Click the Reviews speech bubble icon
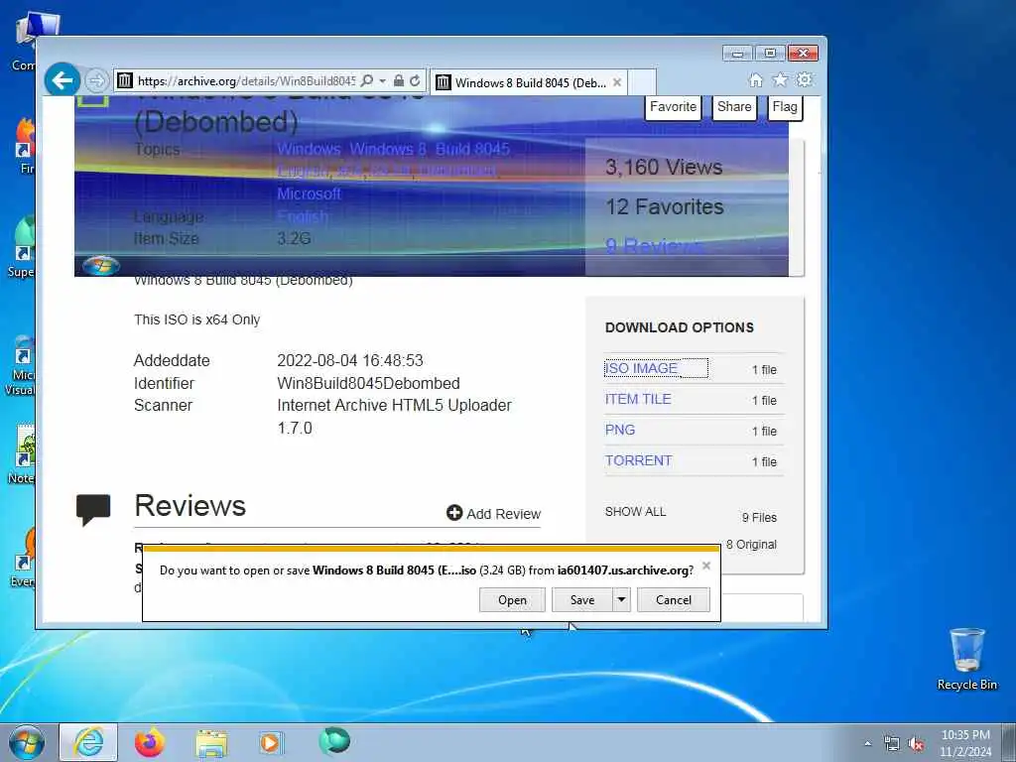Viewport: 1016px width, 762px height. point(93,509)
